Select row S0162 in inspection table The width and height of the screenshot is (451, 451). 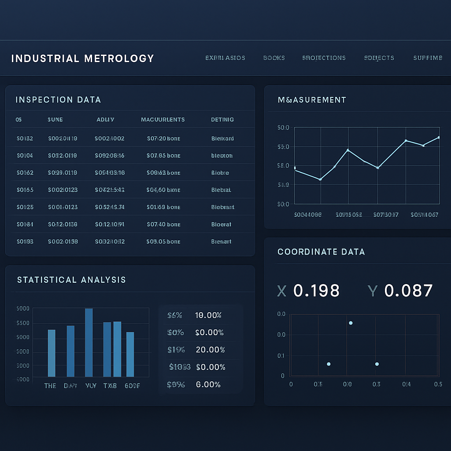133,173
